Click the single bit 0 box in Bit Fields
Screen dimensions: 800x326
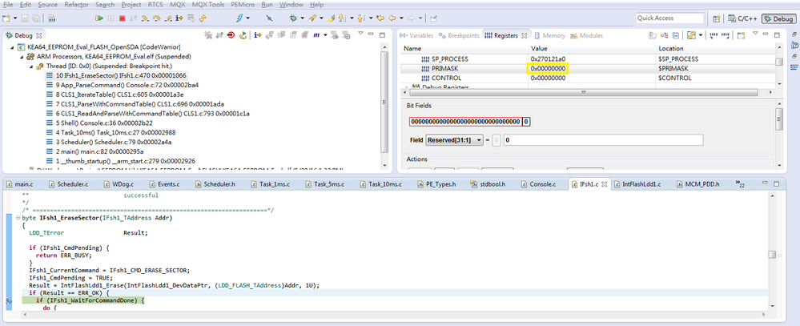click(526, 122)
